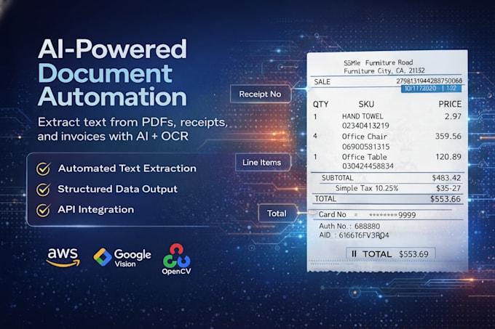This screenshot has height=329, width=495.
Task: Click the tax amount '$35-27'
Action: tap(448, 188)
